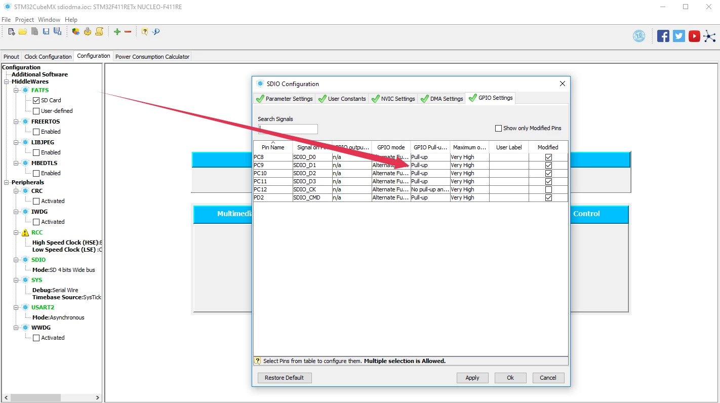This screenshot has height=403, width=720.
Task: Open the File menu
Action: 6,19
